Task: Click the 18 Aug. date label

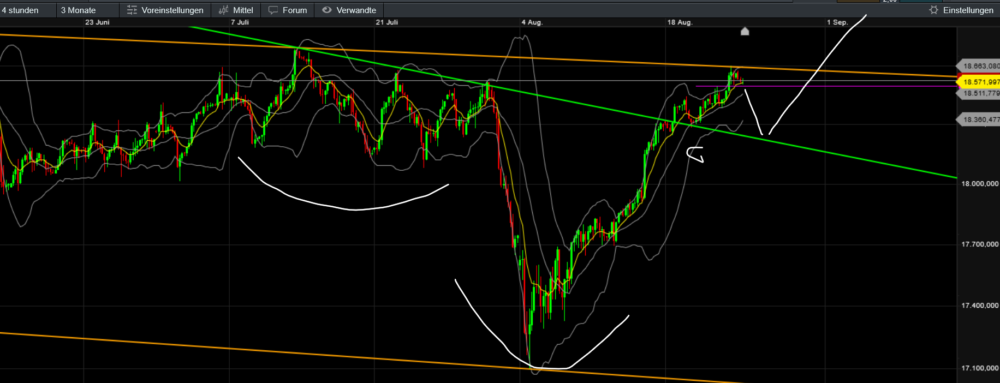Action: [680, 22]
